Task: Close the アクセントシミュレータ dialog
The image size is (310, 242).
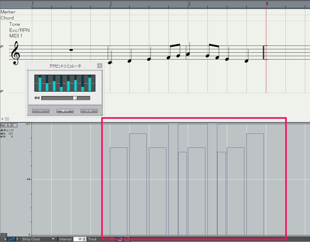Action: [x=100, y=66]
